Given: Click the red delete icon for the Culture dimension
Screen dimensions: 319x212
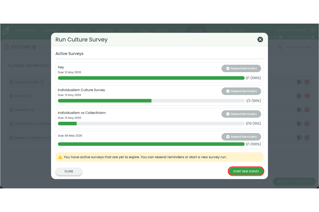Looking at the screenshot, I should (307, 96).
